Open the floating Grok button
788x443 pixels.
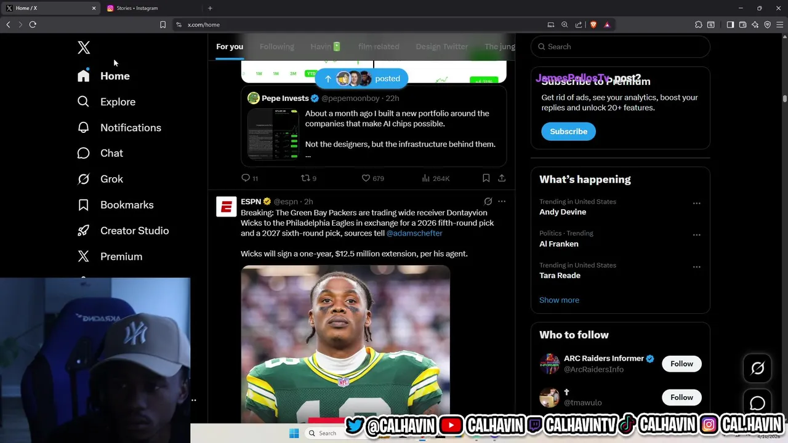[x=758, y=368]
